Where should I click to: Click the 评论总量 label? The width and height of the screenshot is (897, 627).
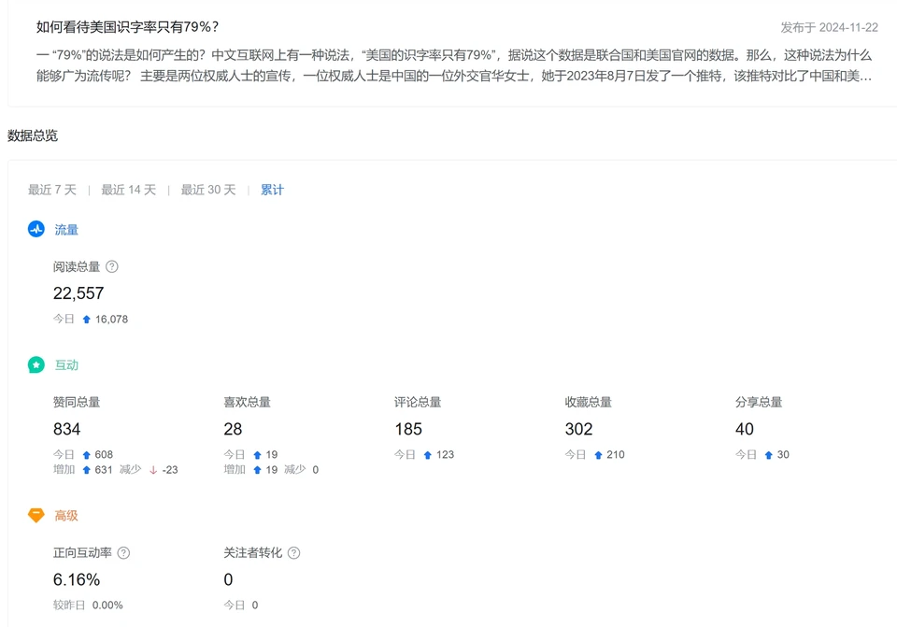point(418,402)
